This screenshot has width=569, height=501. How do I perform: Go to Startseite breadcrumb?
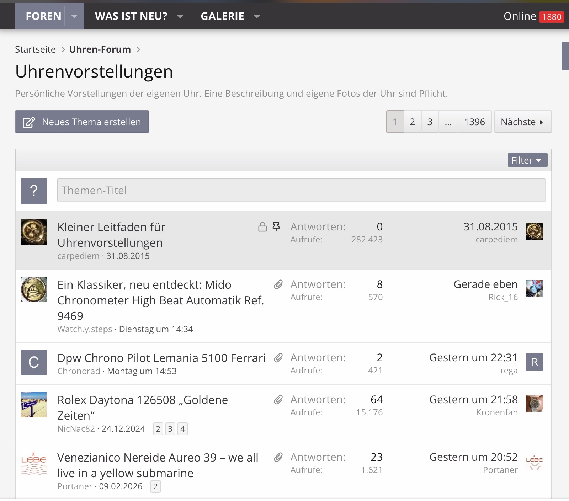coord(35,49)
